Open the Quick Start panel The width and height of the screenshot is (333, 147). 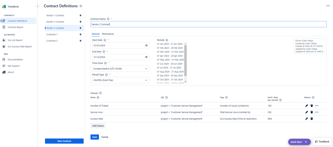pos(296,142)
